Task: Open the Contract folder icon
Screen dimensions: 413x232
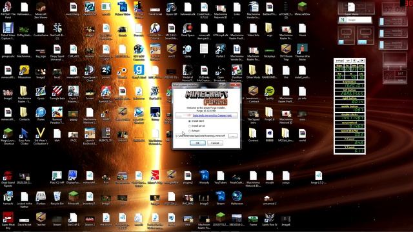Action: pyautogui.click(x=253, y=135)
